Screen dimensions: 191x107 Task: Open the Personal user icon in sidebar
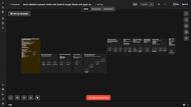[3, 23]
